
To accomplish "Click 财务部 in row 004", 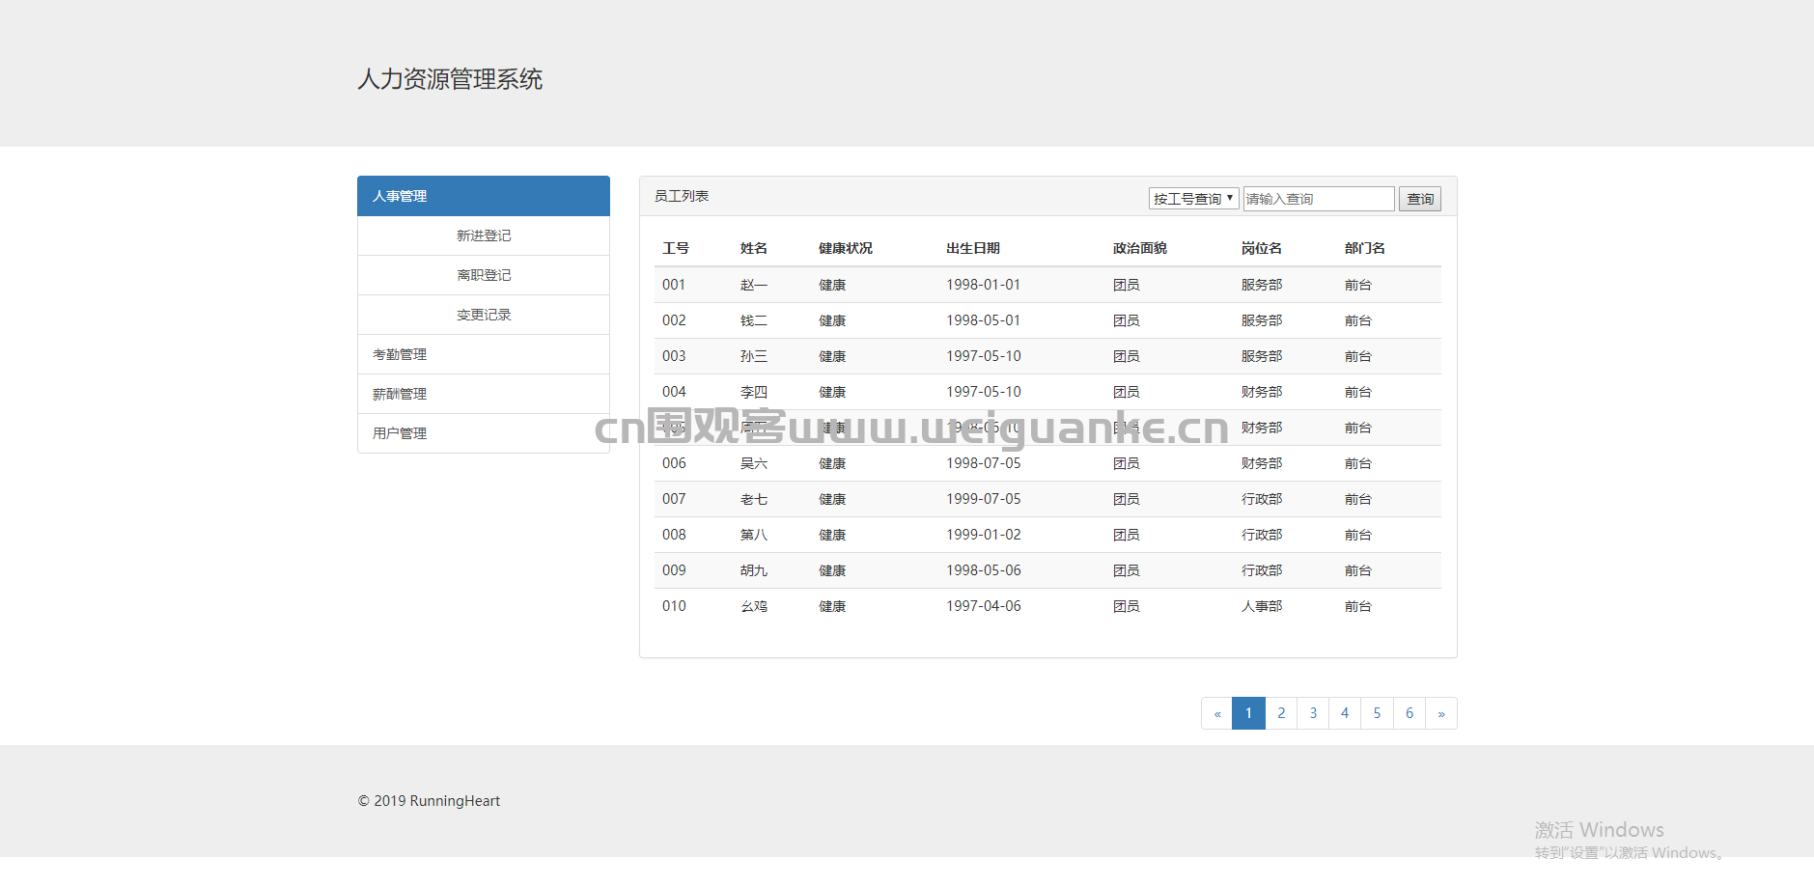I will 1262,392.
